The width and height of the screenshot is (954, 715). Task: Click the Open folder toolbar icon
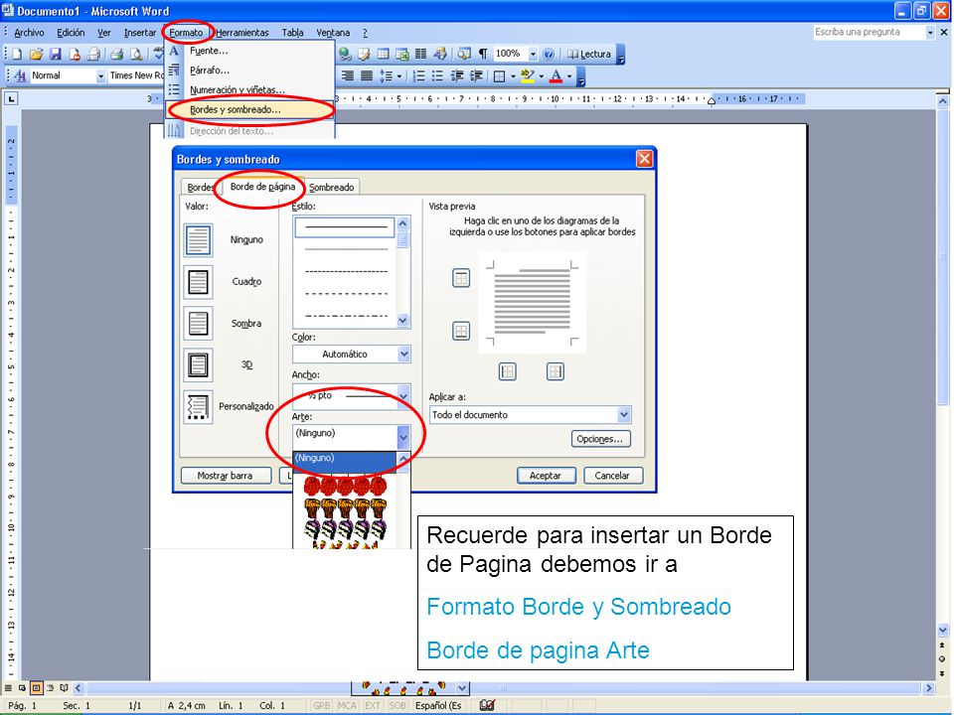36,54
